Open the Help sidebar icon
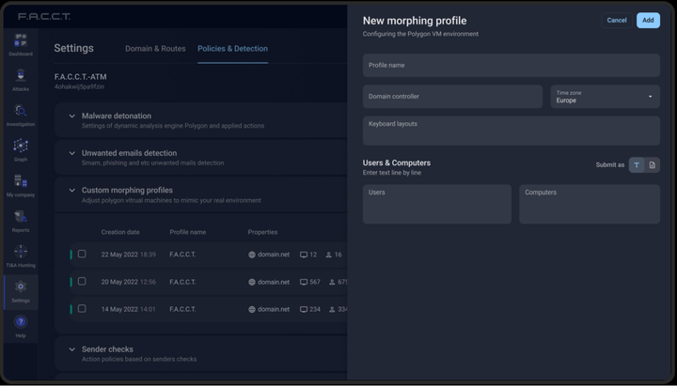This screenshot has height=386, width=677. 20,323
